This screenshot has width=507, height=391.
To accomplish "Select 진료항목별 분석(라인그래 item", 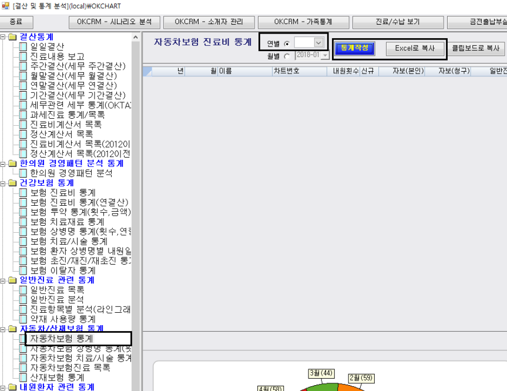I will (80, 309).
